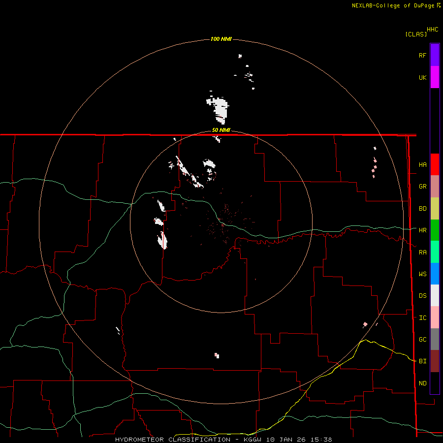The width and height of the screenshot is (443, 443).
Task: Click the HHC product label
Action: [432, 30]
